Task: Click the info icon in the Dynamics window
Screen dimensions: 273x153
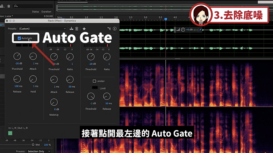Action: (114, 28)
